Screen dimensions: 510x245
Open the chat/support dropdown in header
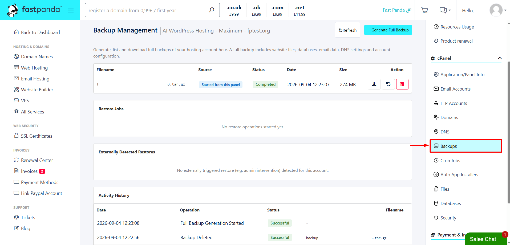445,10
